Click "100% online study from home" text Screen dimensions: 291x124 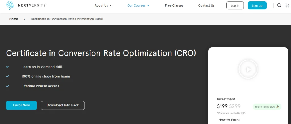click(x=46, y=76)
